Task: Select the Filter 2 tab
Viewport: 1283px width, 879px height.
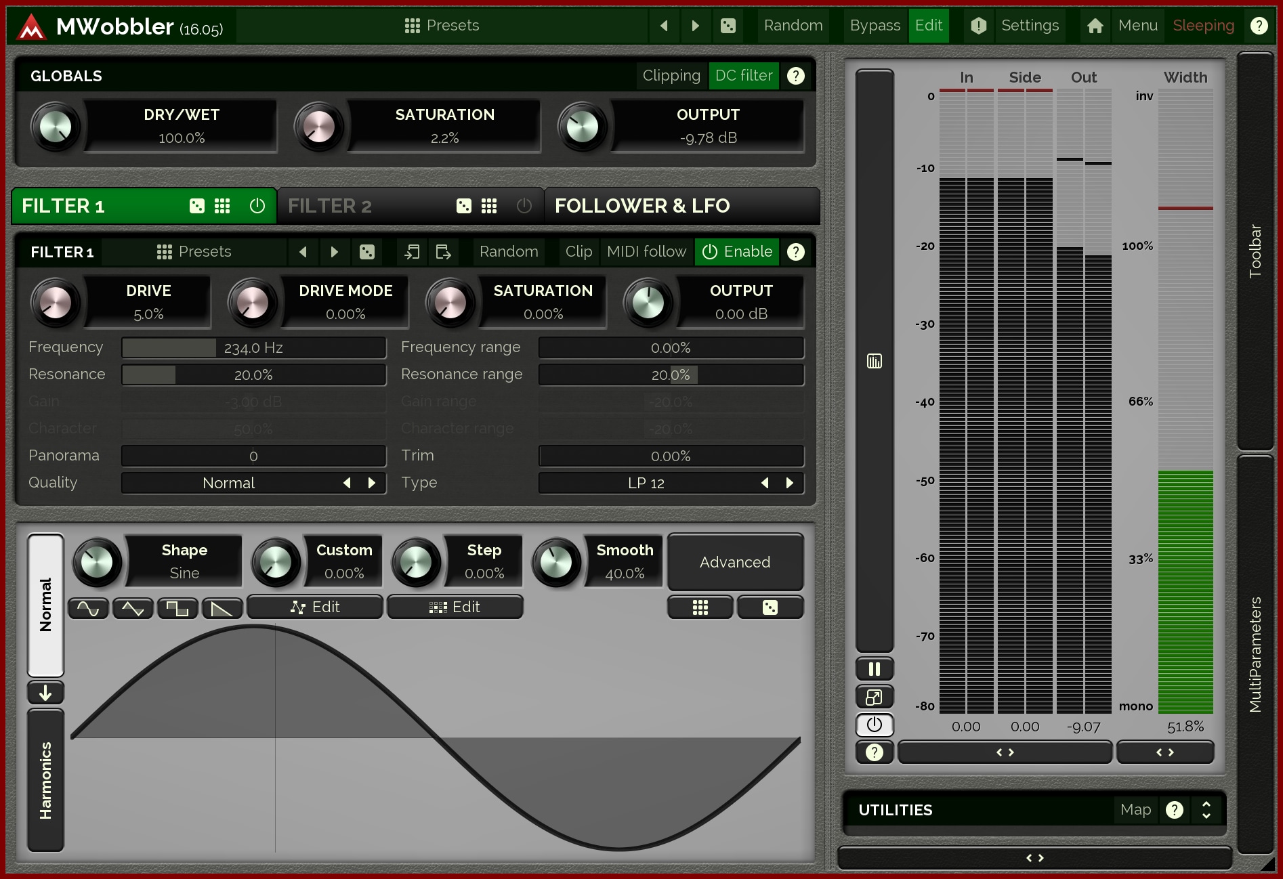Action: click(411, 206)
